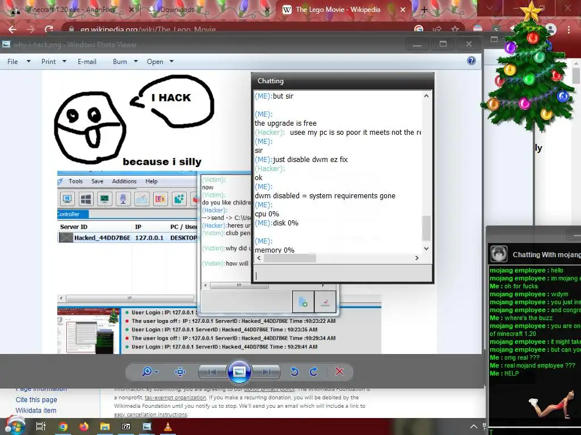This screenshot has width=581, height=435.
Task: Click Chatting window horizontal scroll left arrow
Action: pyautogui.click(x=259, y=258)
